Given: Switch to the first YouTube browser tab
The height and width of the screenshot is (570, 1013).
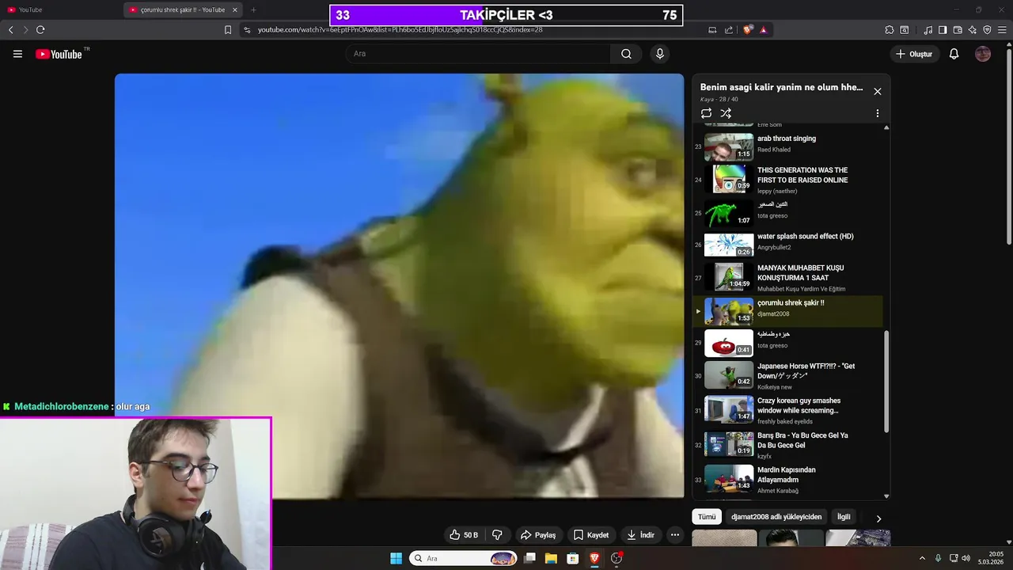Looking at the screenshot, I should (62, 10).
